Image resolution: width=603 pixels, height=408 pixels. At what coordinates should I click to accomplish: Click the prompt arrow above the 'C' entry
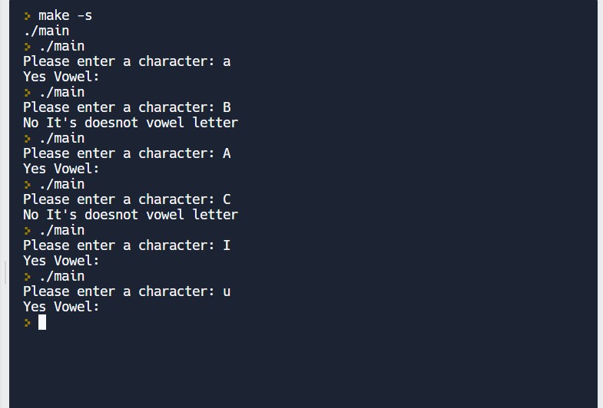(x=28, y=185)
